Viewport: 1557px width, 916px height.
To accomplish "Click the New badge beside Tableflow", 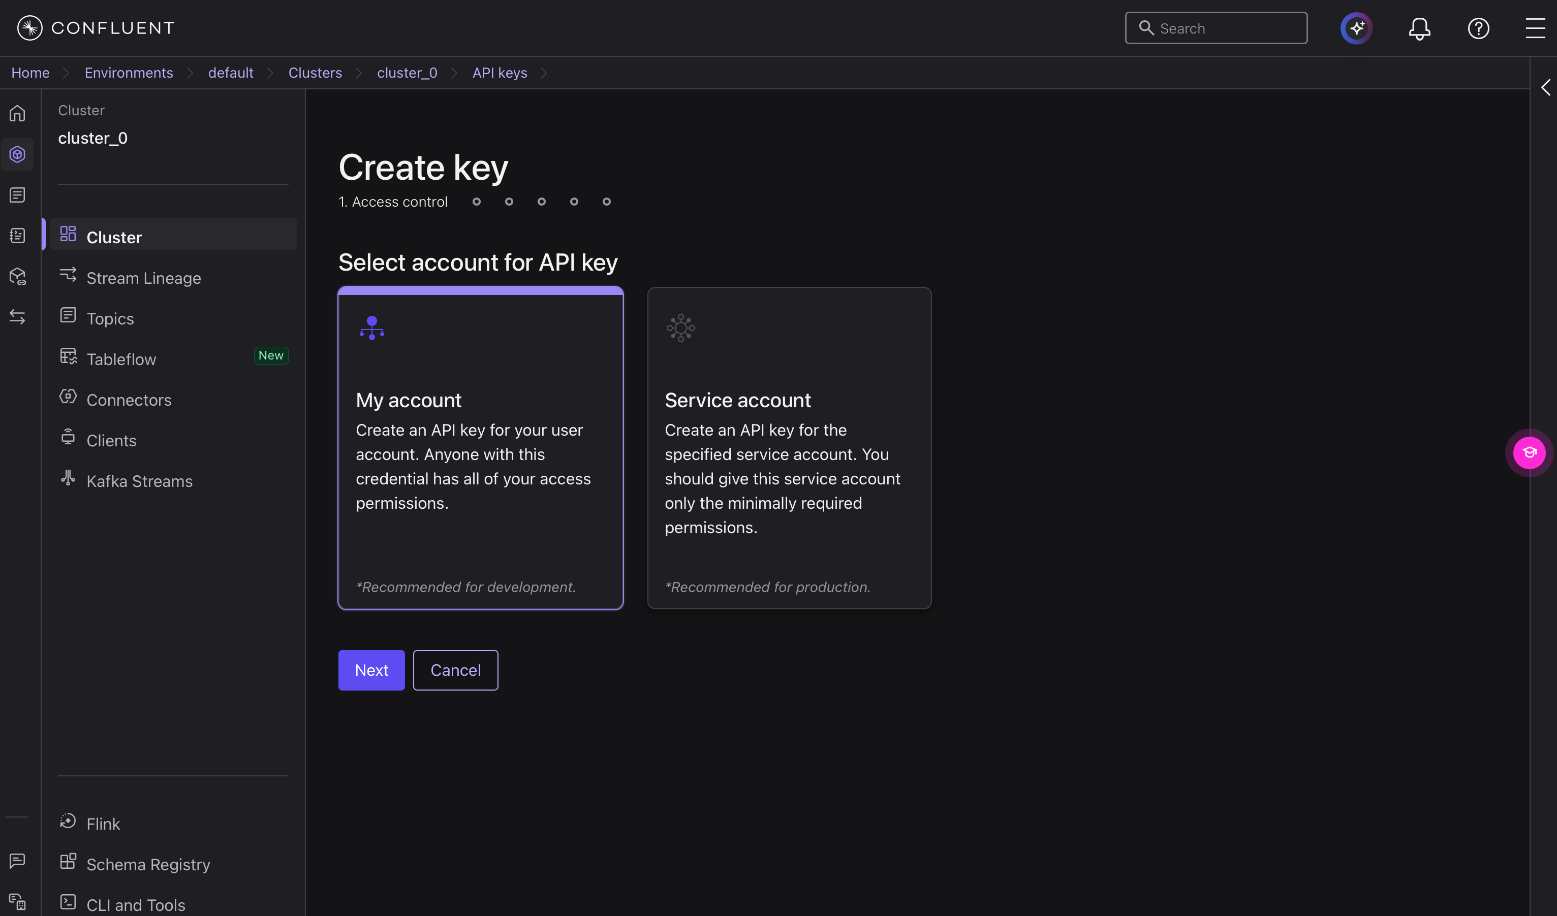I will tap(271, 355).
